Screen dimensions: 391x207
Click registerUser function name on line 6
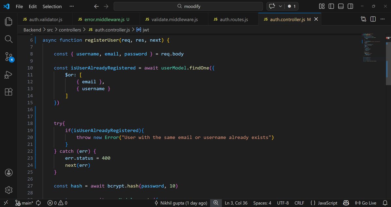point(102,40)
